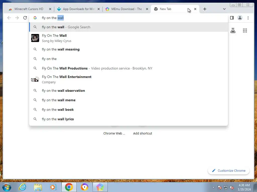Click the Miley Cyrus song thumbnail
This screenshot has height=192, width=257.
tap(35, 38)
